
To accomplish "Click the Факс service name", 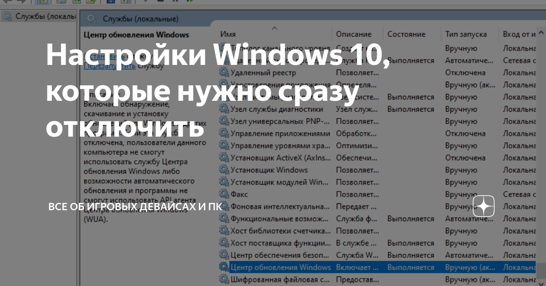I will click(239, 195).
